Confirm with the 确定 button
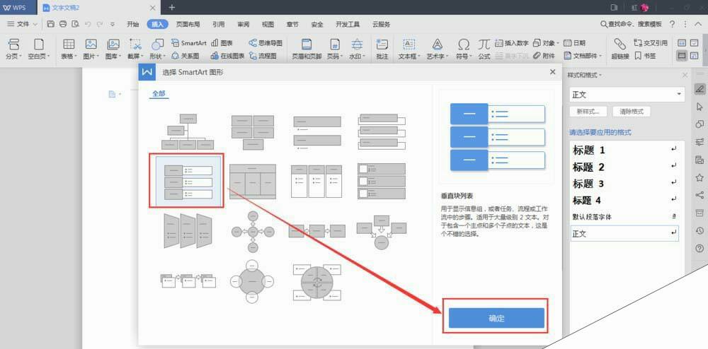This screenshot has height=349, width=708. (x=496, y=318)
